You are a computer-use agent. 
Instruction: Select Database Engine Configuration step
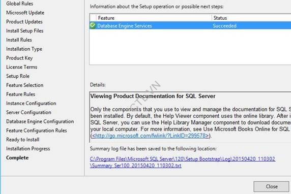point(40,121)
